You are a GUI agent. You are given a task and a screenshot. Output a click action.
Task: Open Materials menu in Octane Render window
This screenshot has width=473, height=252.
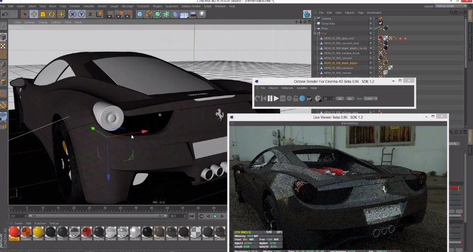pyautogui.click(x=287, y=88)
